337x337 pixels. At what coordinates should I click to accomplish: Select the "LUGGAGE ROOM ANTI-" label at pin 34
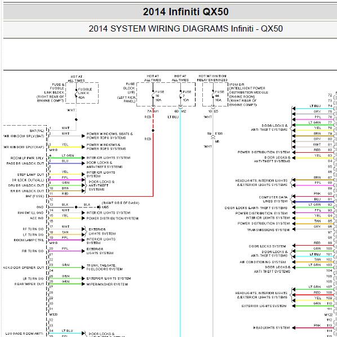(x=24, y=334)
